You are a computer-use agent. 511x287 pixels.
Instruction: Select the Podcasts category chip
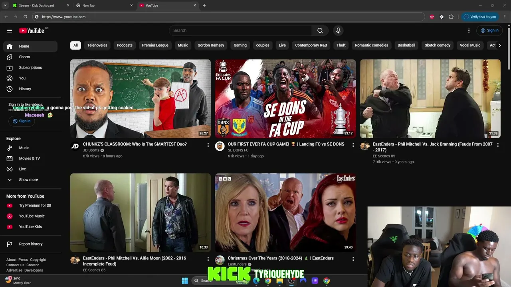tap(125, 45)
